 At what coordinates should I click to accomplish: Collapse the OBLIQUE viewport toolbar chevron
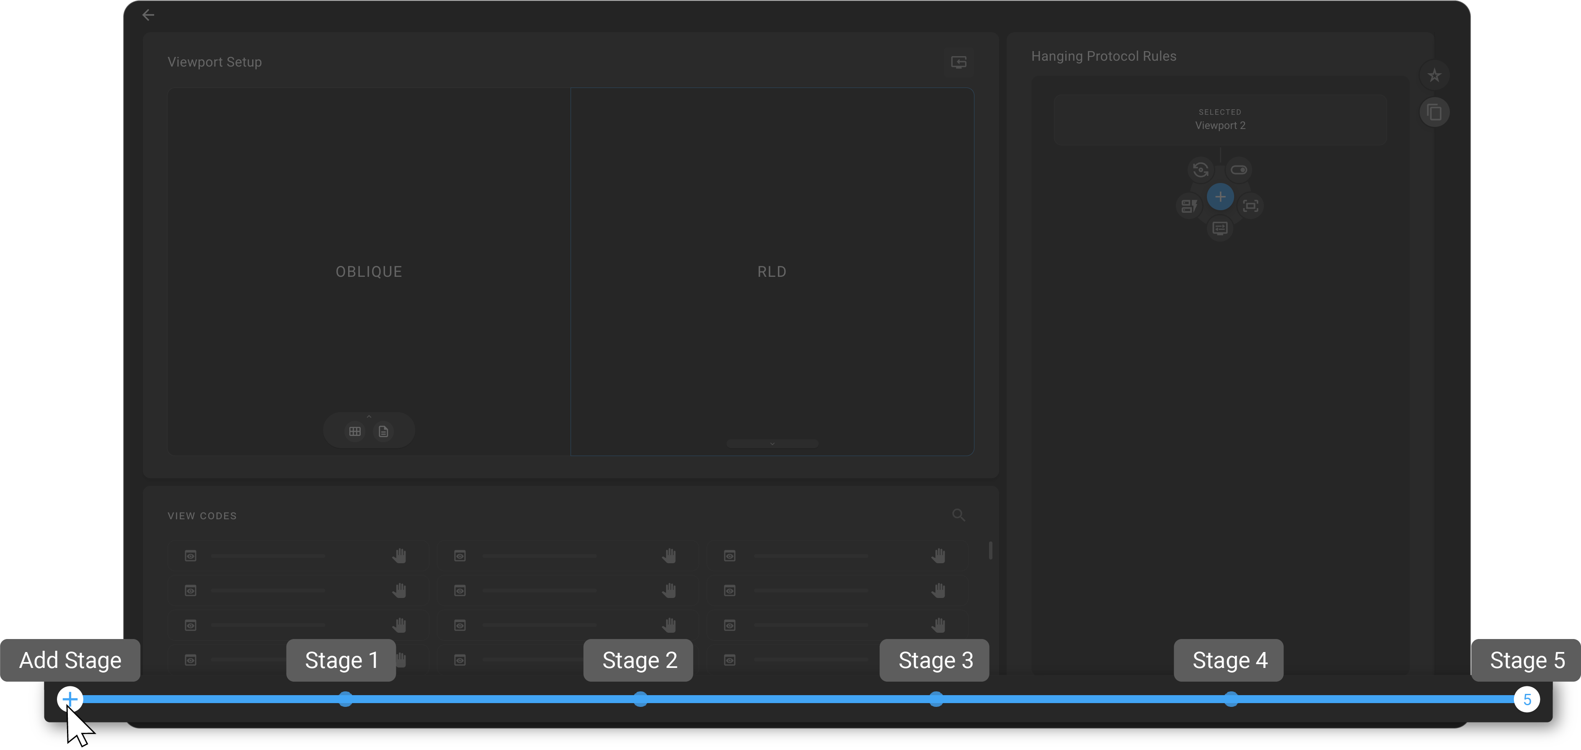click(x=369, y=417)
